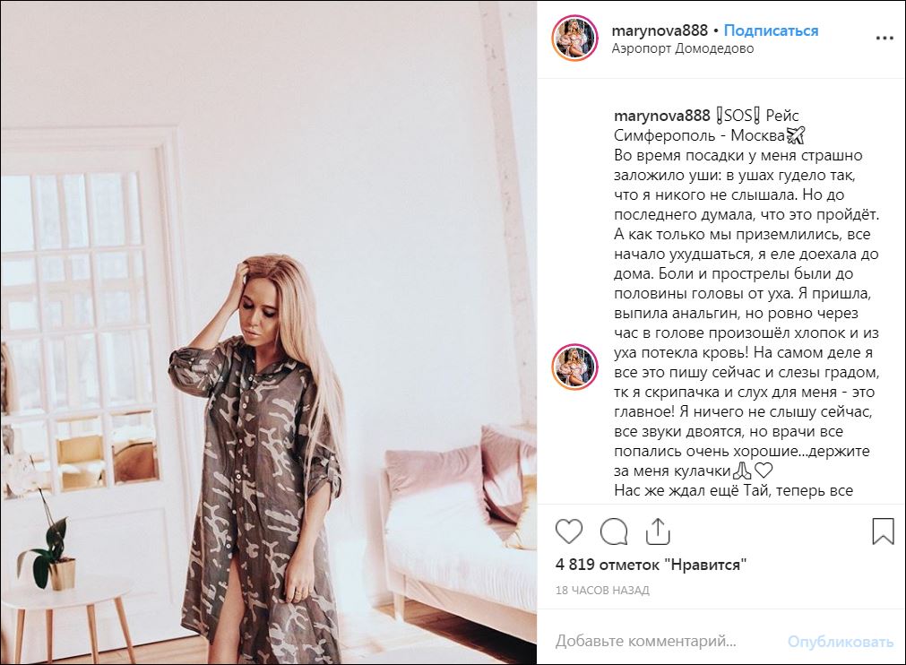This screenshot has width=906, height=665.
Task: Open comments via speech bubble icon
Action: click(x=614, y=531)
